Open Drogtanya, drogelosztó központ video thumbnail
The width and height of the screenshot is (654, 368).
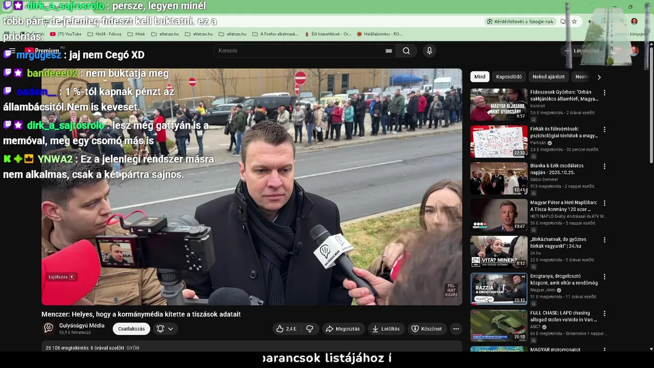(x=499, y=289)
